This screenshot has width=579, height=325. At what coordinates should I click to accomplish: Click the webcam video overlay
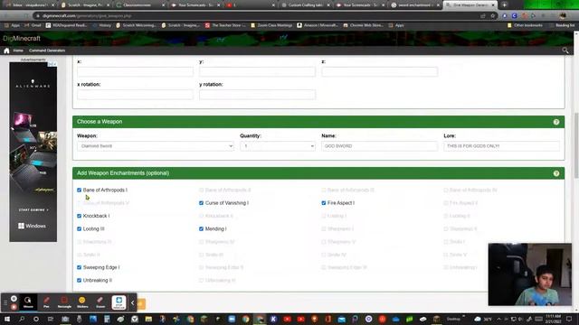[529, 274]
